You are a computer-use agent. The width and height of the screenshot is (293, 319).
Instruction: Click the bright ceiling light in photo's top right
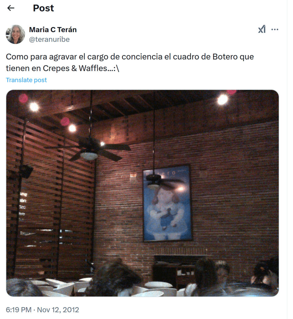point(223,100)
